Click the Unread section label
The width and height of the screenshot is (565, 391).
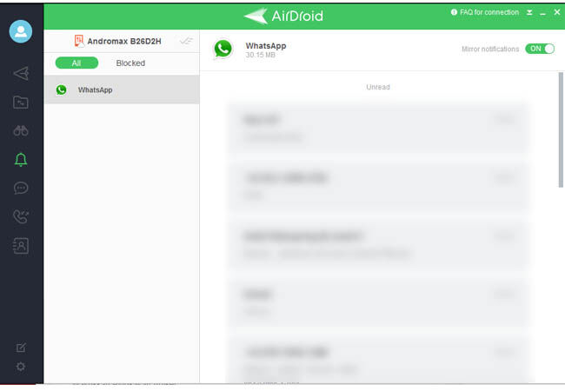378,87
